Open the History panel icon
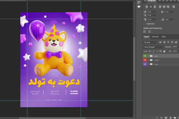Viewport: 179px width, 119px height. point(139,2)
